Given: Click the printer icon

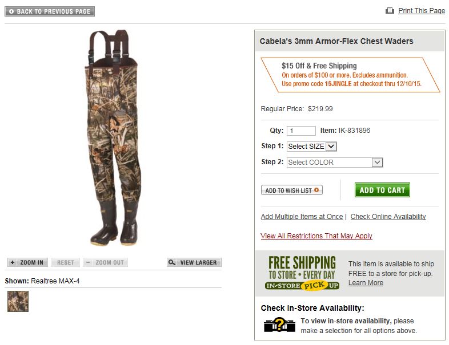Looking at the screenshot, I should [x=390, y=11].
